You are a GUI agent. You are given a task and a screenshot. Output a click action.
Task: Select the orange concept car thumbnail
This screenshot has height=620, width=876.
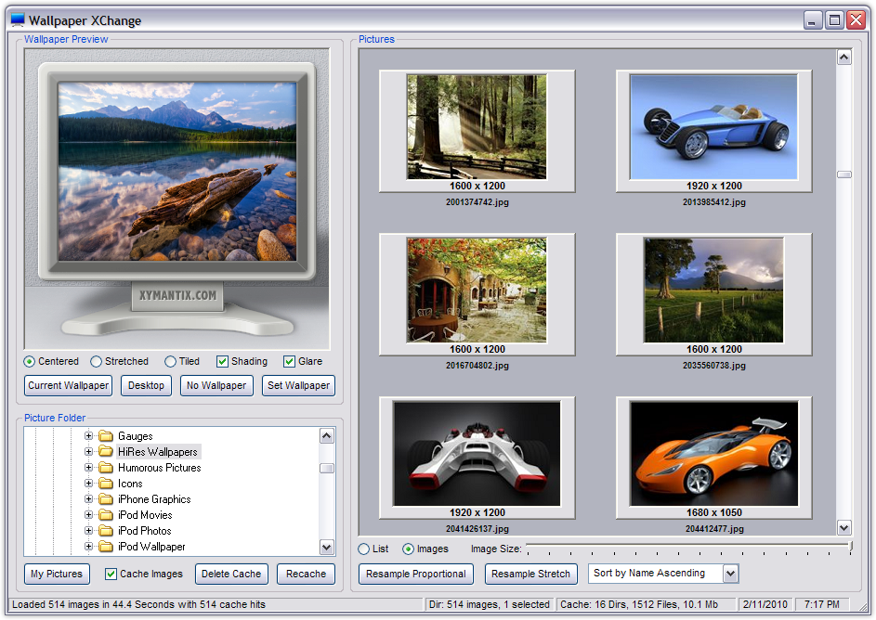[x=713, y=454]
